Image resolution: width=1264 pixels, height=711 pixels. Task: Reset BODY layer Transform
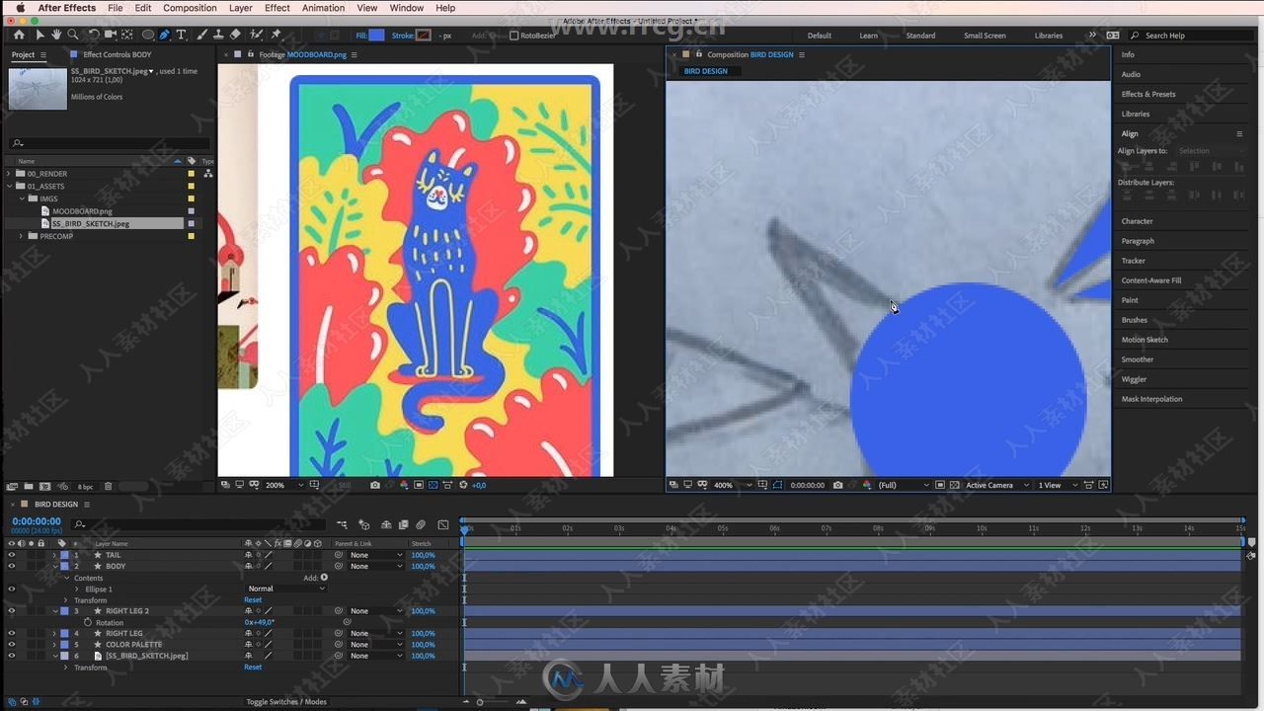[253, 600]
